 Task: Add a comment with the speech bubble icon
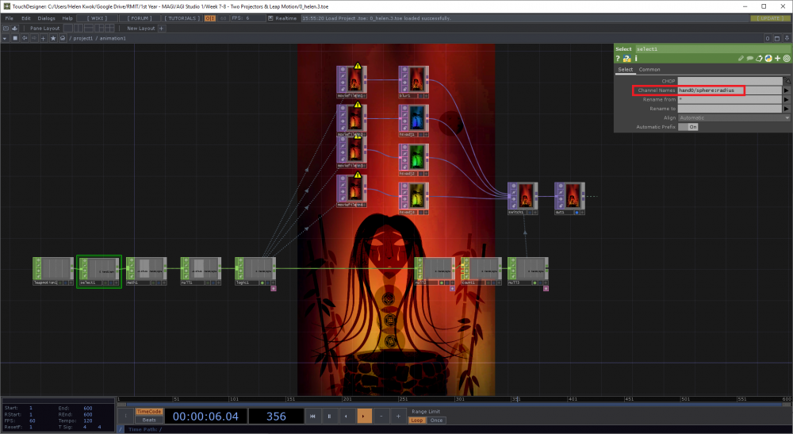tap(750, 59)
